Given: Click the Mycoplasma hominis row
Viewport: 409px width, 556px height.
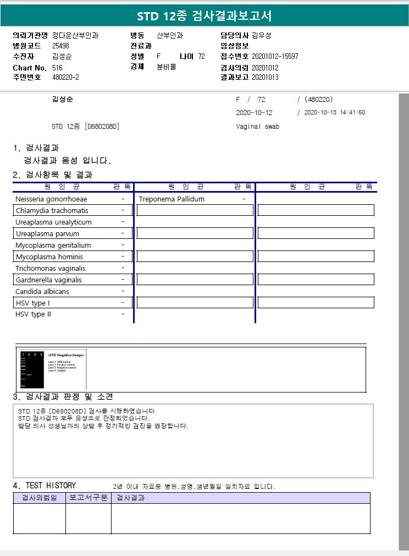Looking at the screenshot, I should tap(73, 257).
